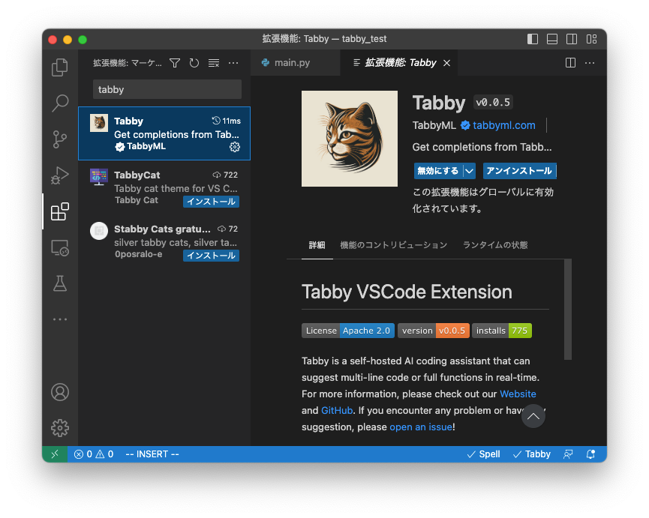Customize layout icon in title bar
Image resolution: width=649 pixels, height=518 pixels.
591,39
